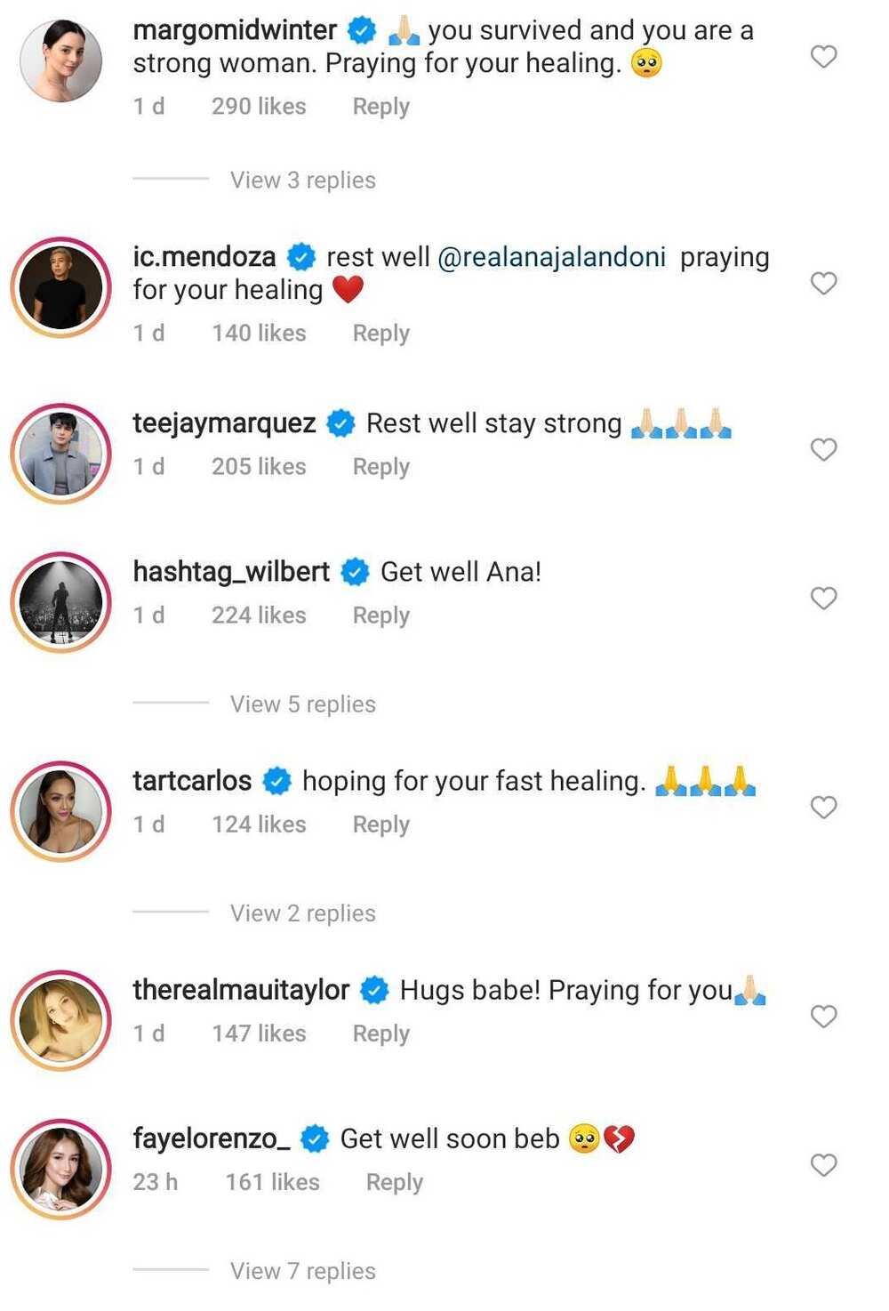Expand View 3 replies under margomidwinter
Image resolution: width=889 pixels, height=1311 pixels.
[x=302, y=181]
